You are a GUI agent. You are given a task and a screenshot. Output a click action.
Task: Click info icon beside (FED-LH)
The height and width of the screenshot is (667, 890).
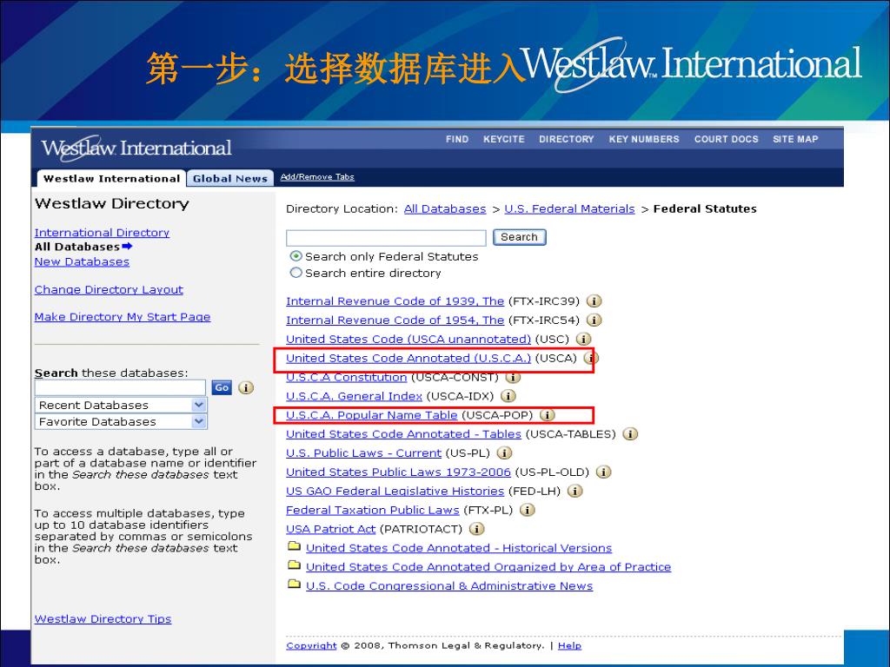(575, 492)
